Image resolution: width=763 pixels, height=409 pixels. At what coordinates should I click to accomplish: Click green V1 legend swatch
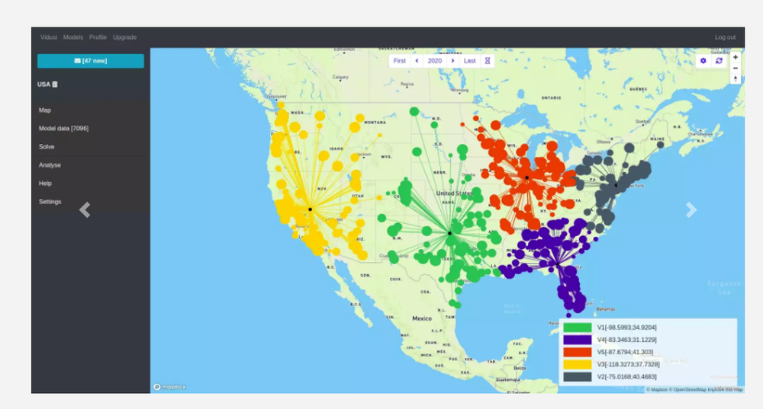click(577, 328)
